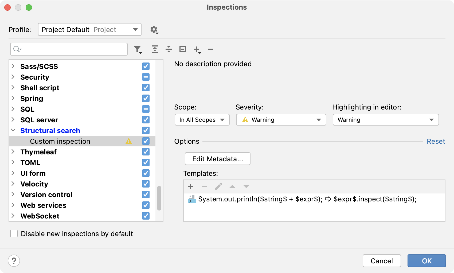The width and height of the screenshot is (454, 273).
Task: Click the Reset link in Options
Action: [436, 141]
